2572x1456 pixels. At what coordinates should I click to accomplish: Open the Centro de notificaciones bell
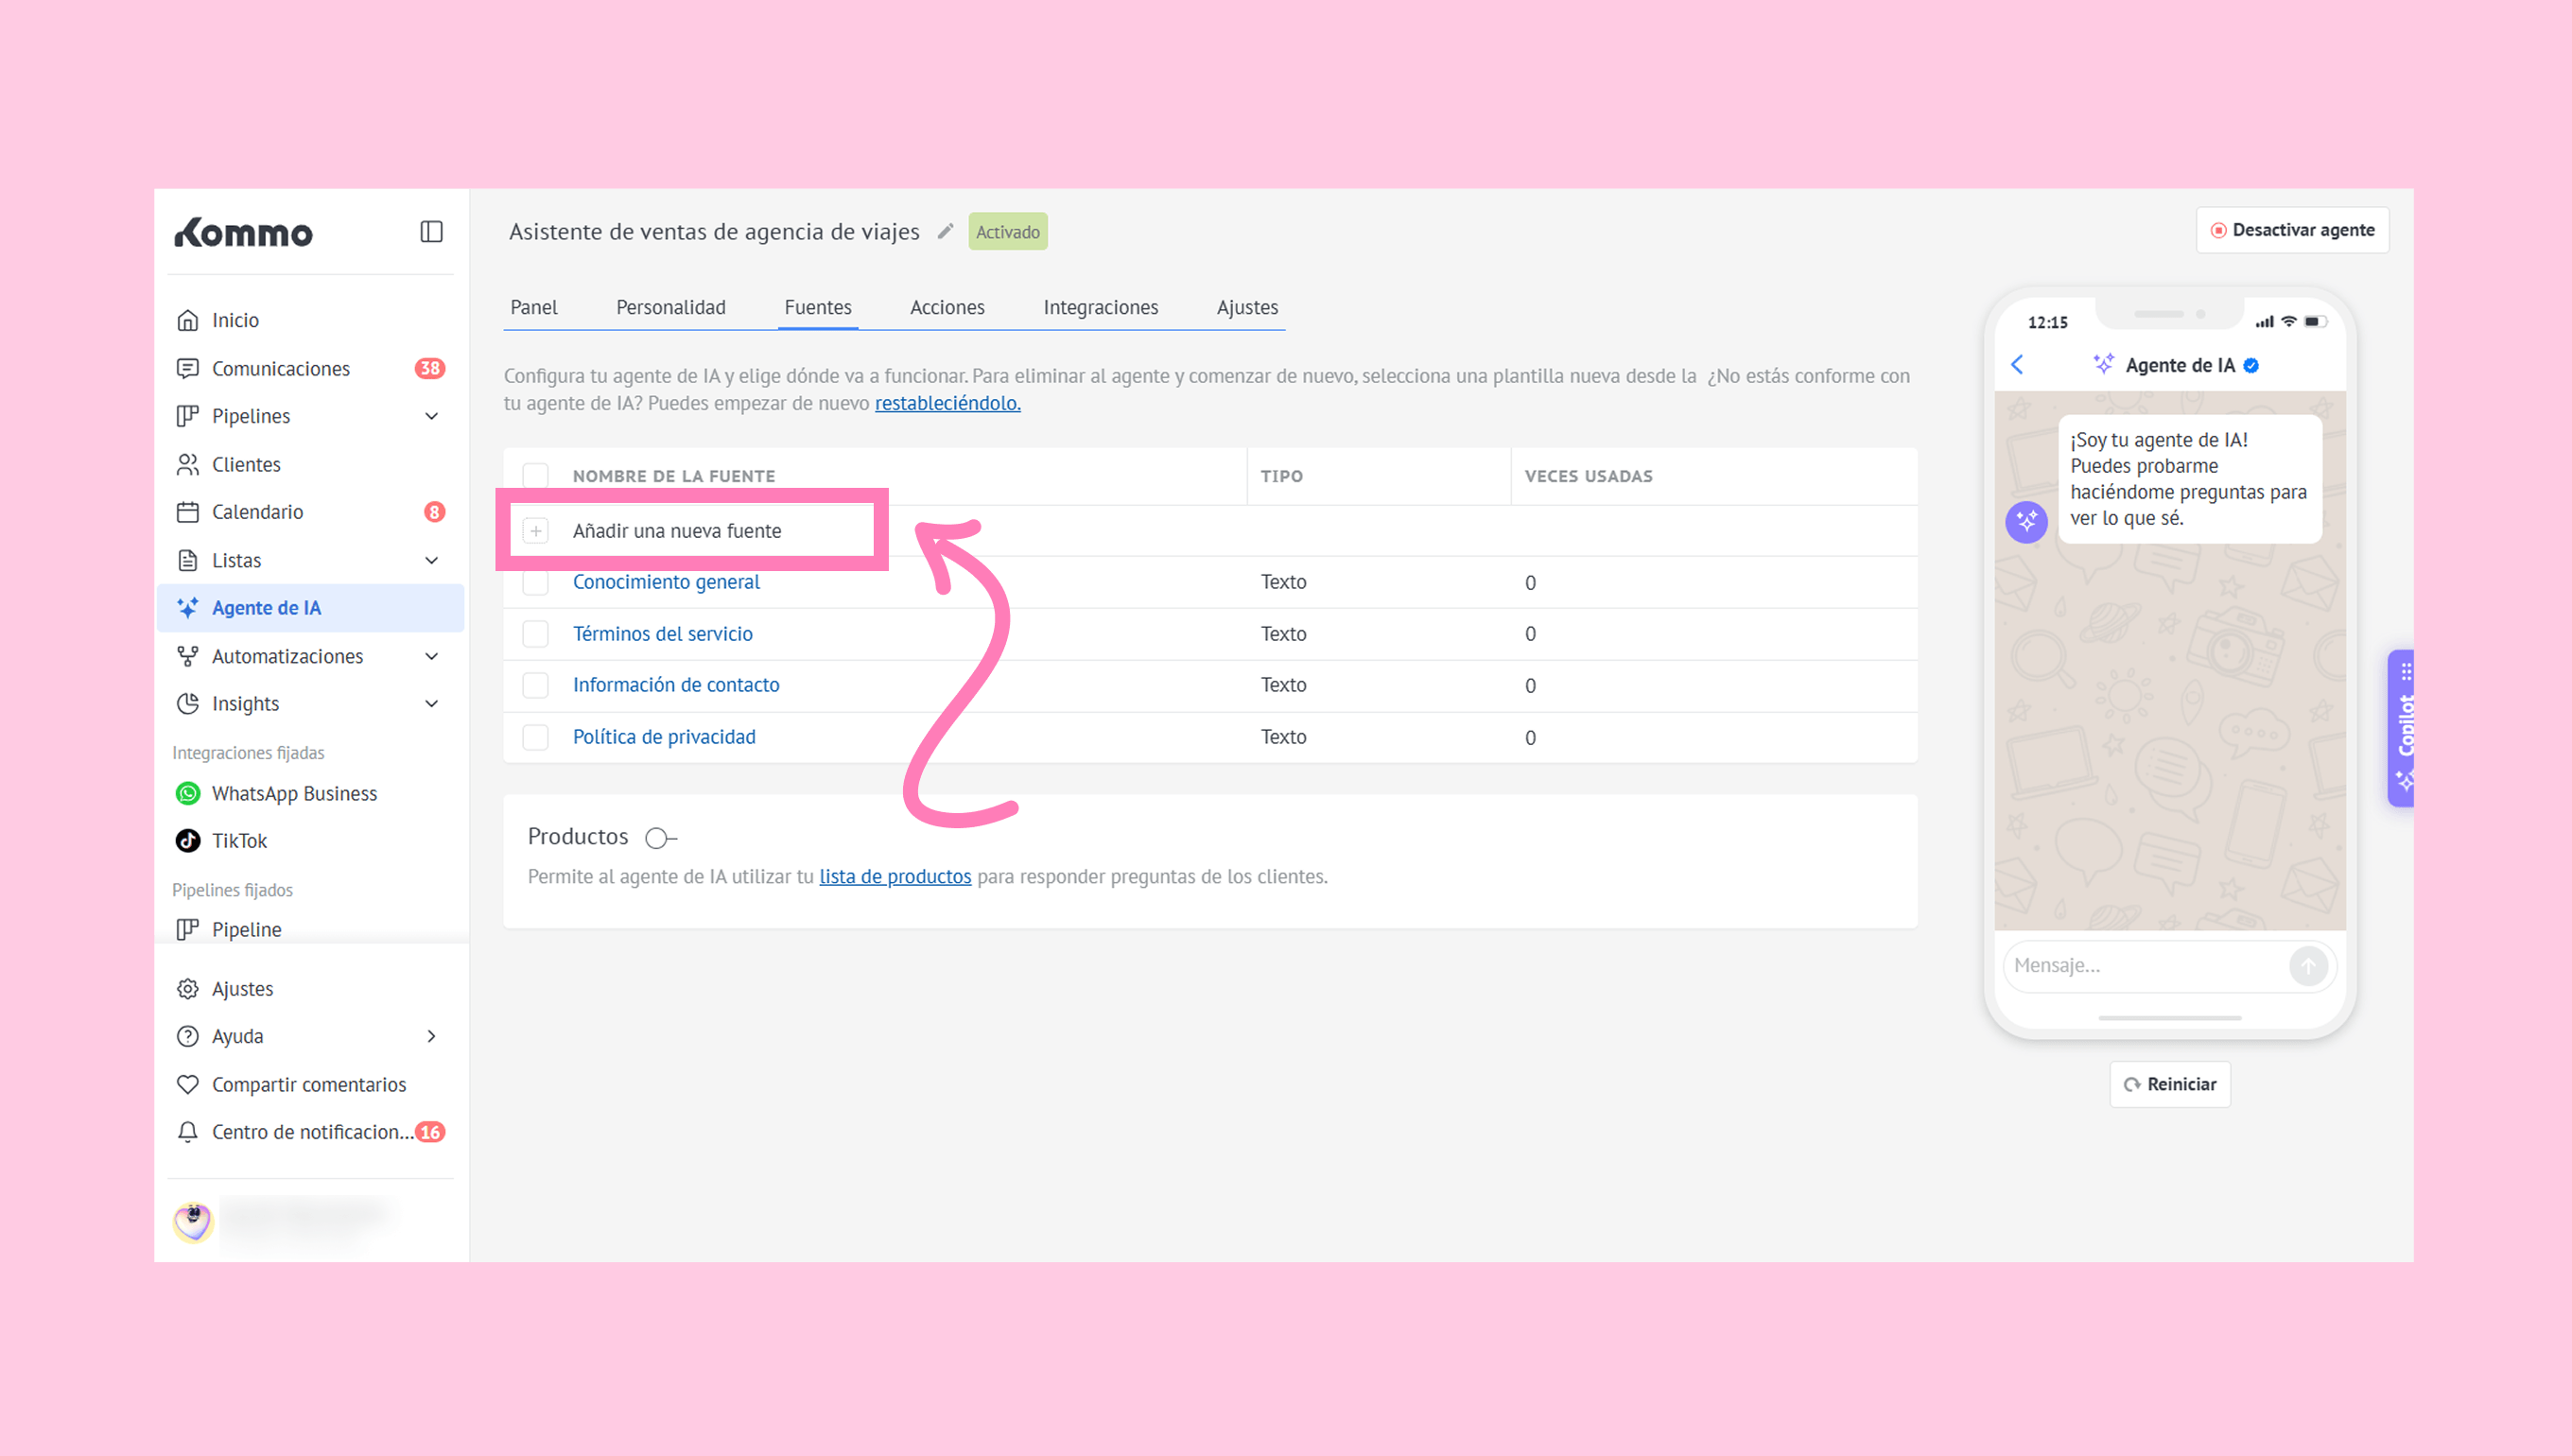pos(188,1132)
